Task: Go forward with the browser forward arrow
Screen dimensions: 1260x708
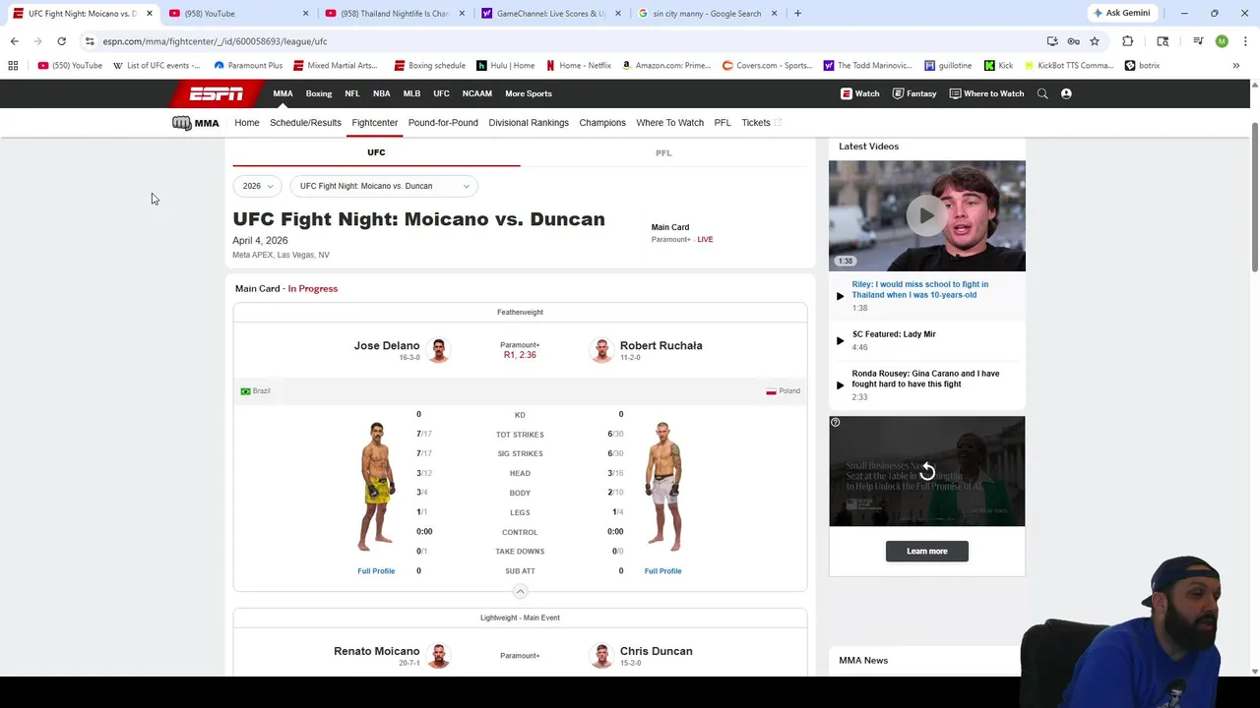Action: [37, 41]
